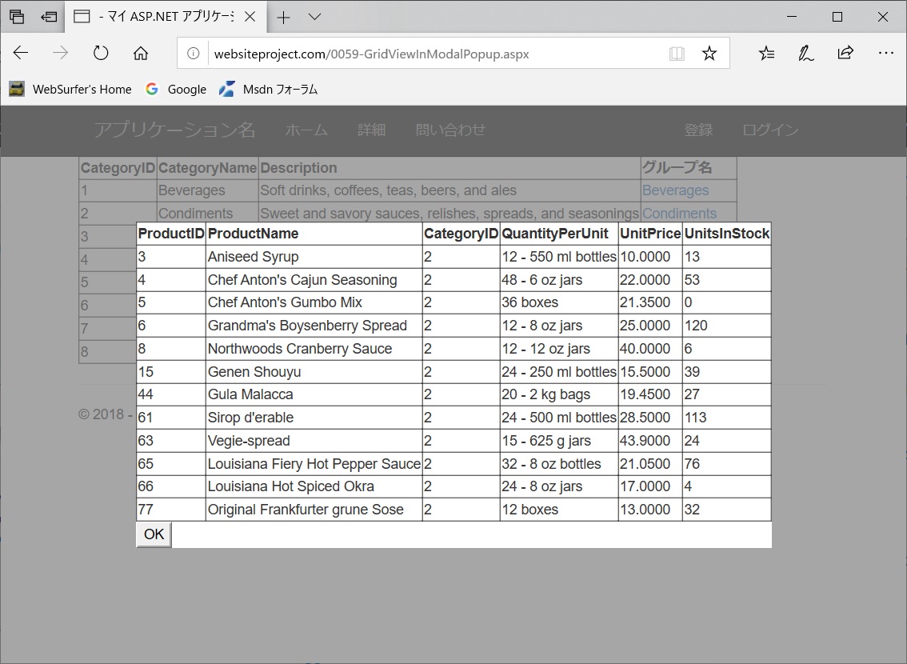Select Chef Anton's Cajun Seasoning cell

314,280
